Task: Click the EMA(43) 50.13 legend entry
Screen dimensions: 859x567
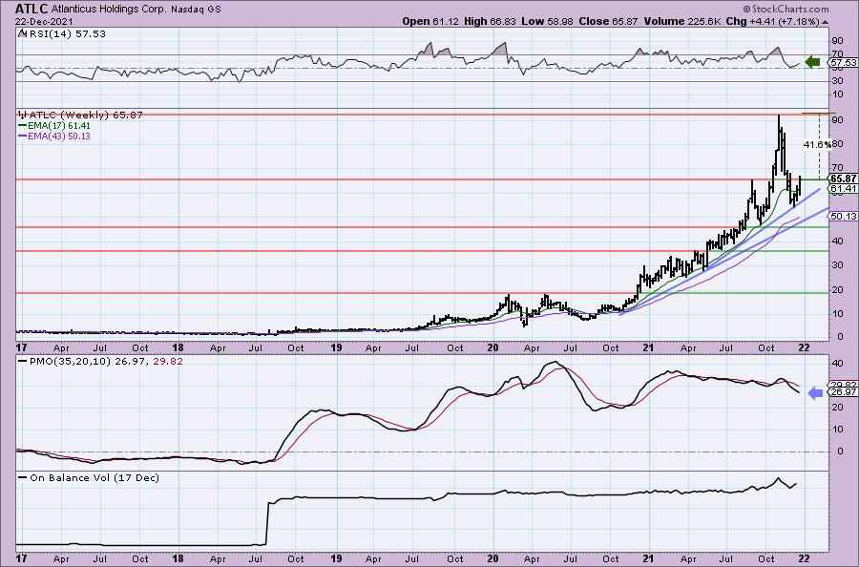Action: [59, 136]
